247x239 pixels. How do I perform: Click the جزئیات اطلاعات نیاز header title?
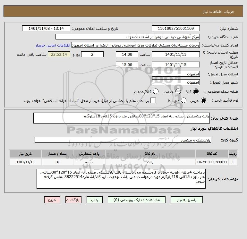point(219,12)
